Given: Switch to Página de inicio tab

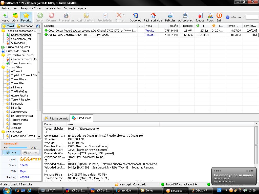Looking at the screenshot, I should [x=56, y=118].
